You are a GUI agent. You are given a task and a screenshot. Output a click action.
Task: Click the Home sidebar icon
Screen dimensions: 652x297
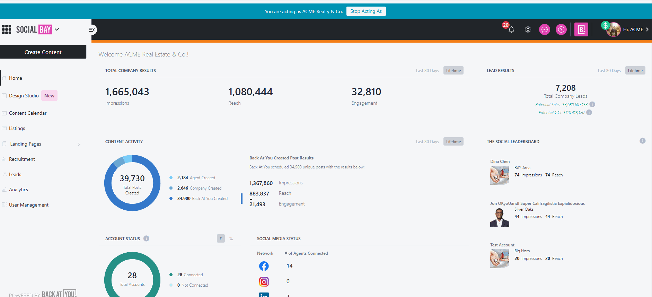(4, 78)
